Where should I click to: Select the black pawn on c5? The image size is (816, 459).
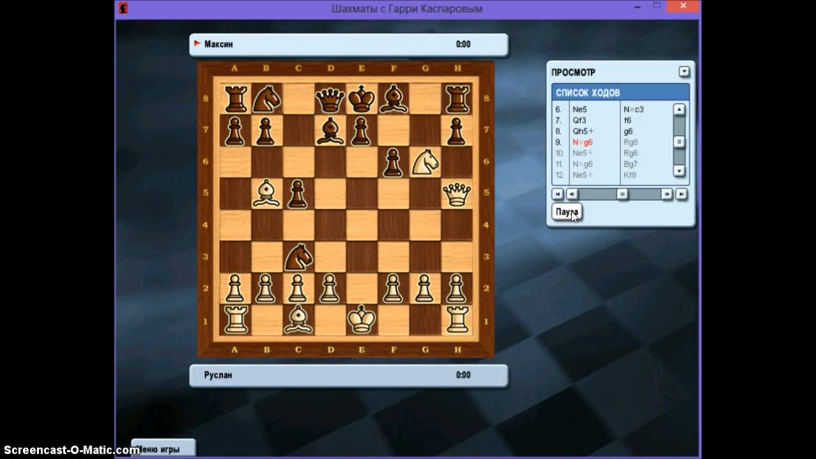(298, 194)
